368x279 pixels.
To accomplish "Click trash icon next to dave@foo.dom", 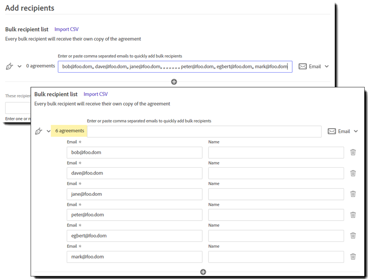I will tap(353, 173).
